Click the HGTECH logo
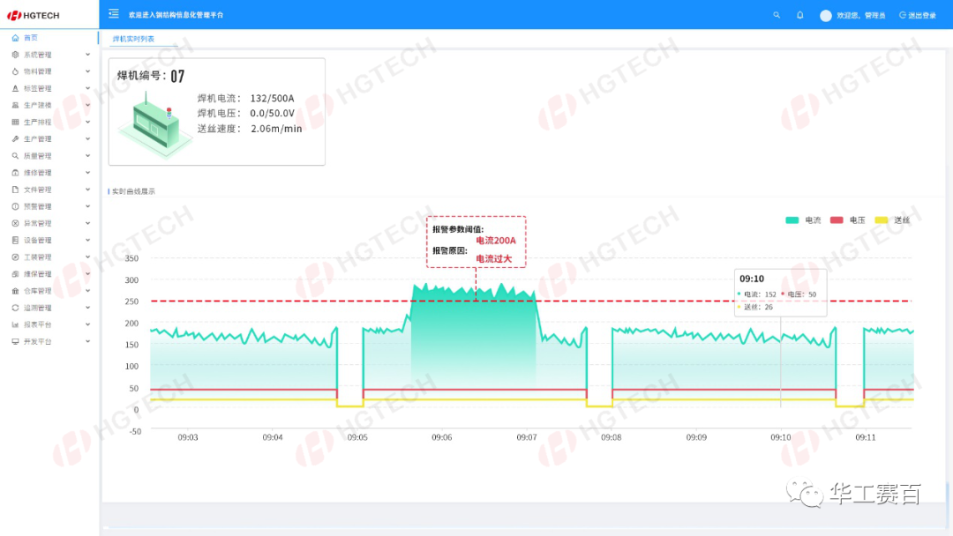 pyautogui.click(x=34, y=15)
